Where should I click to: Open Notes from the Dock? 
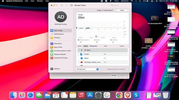pyautogui.click(x=73, y=95)
